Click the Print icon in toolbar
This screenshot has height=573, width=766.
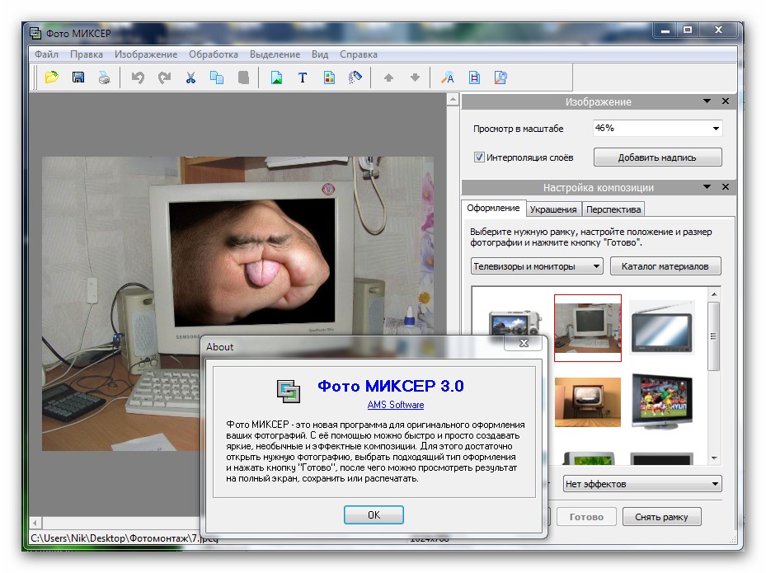pos(104,77)
